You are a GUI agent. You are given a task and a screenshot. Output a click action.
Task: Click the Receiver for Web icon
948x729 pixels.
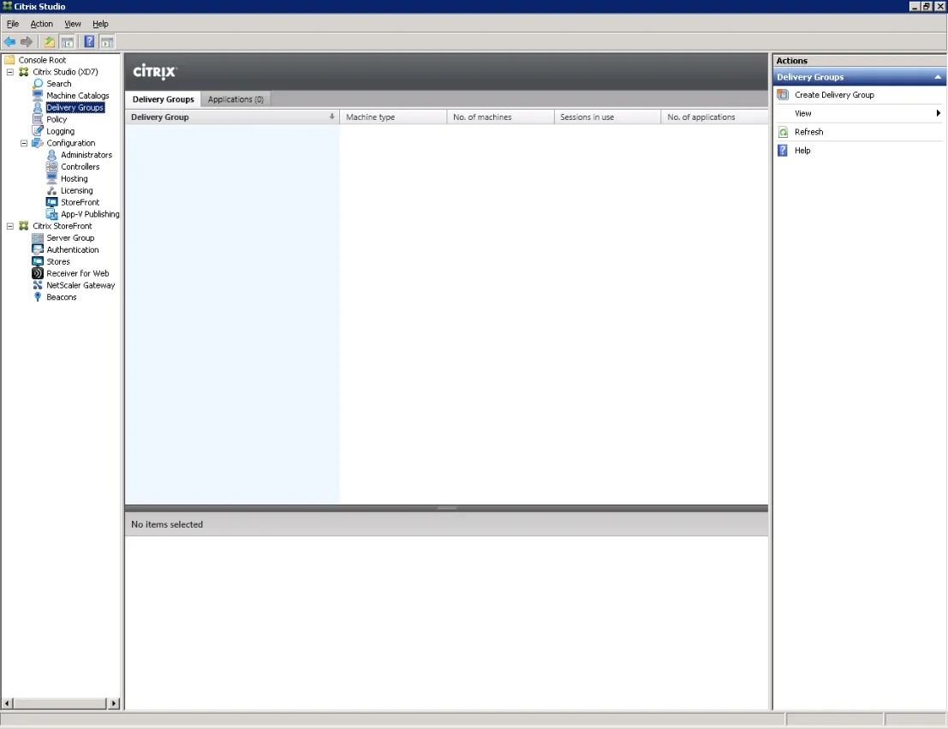[38, 273]
